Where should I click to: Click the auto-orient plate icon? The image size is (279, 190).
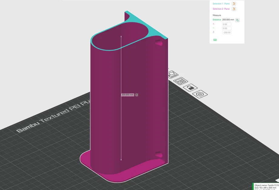tap(172, 74)
